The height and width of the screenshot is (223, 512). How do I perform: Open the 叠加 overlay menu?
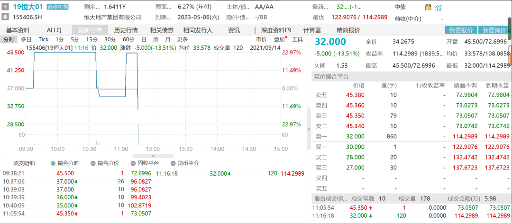click(x=280, y=39)
